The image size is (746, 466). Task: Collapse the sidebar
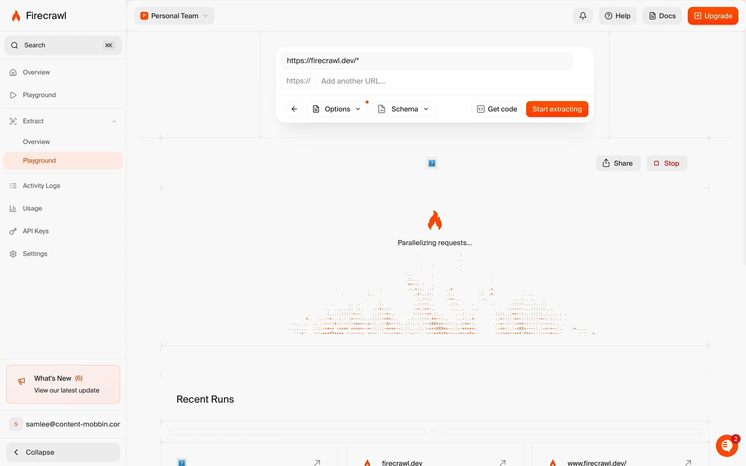click(63, 452)
